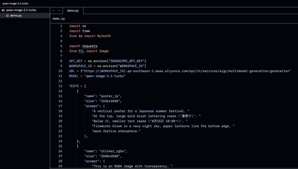The image size is (298, 169).
Task: Click the demo.py breadcrumb label
Action: 59,19
